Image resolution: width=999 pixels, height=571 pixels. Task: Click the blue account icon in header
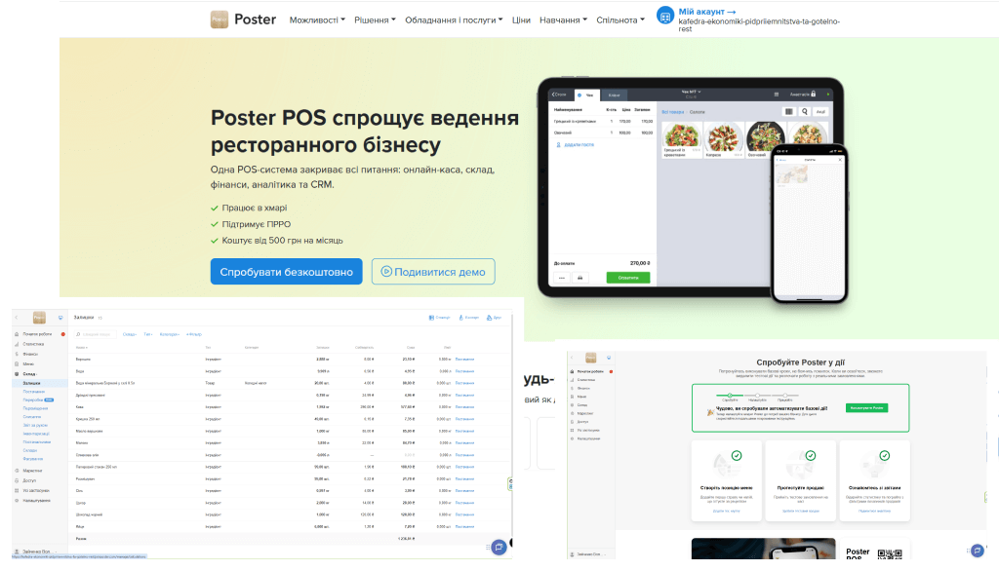(x=665, y=16)
